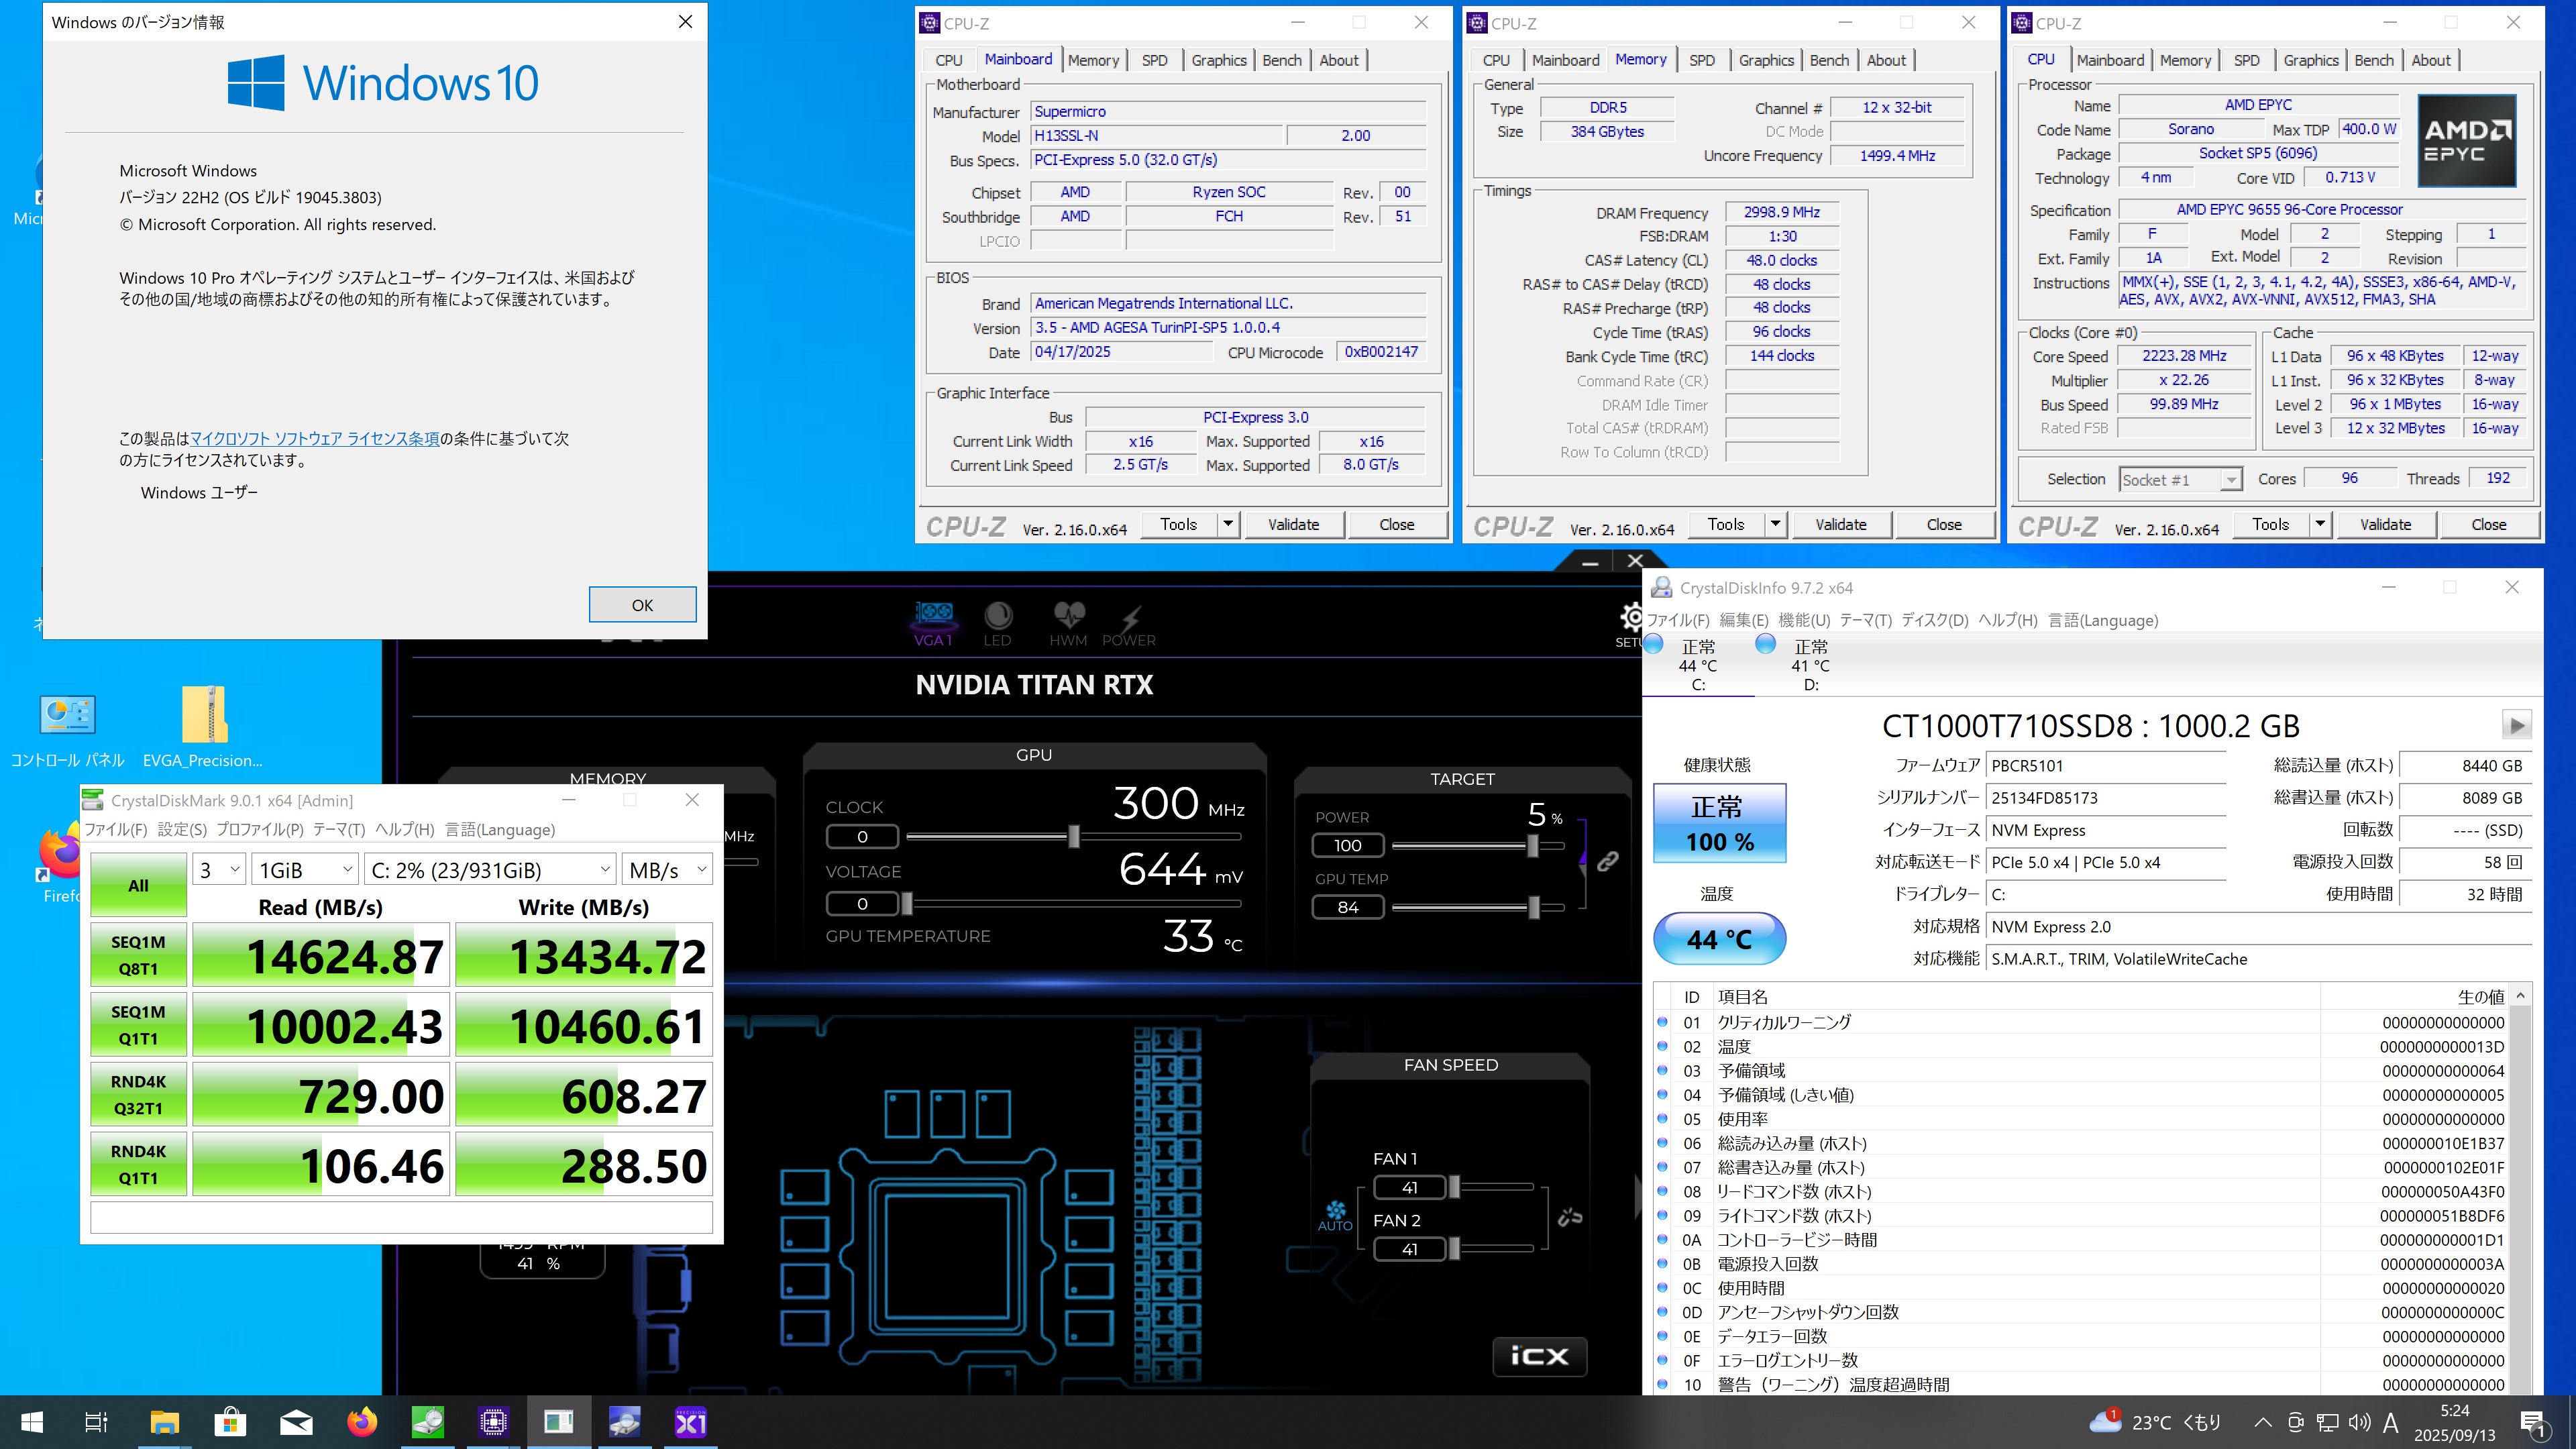2576x1449 pixels.
Task: Open the Socket #1 selection dropdown
Action: click(2180, 480)
